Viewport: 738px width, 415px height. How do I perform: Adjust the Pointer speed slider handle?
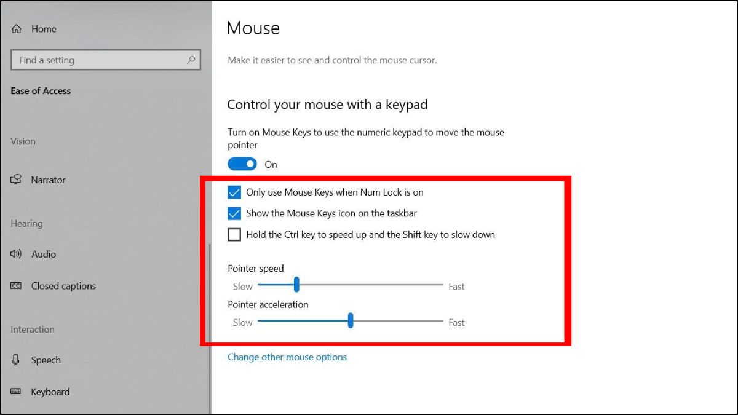(x=297, y=285)
